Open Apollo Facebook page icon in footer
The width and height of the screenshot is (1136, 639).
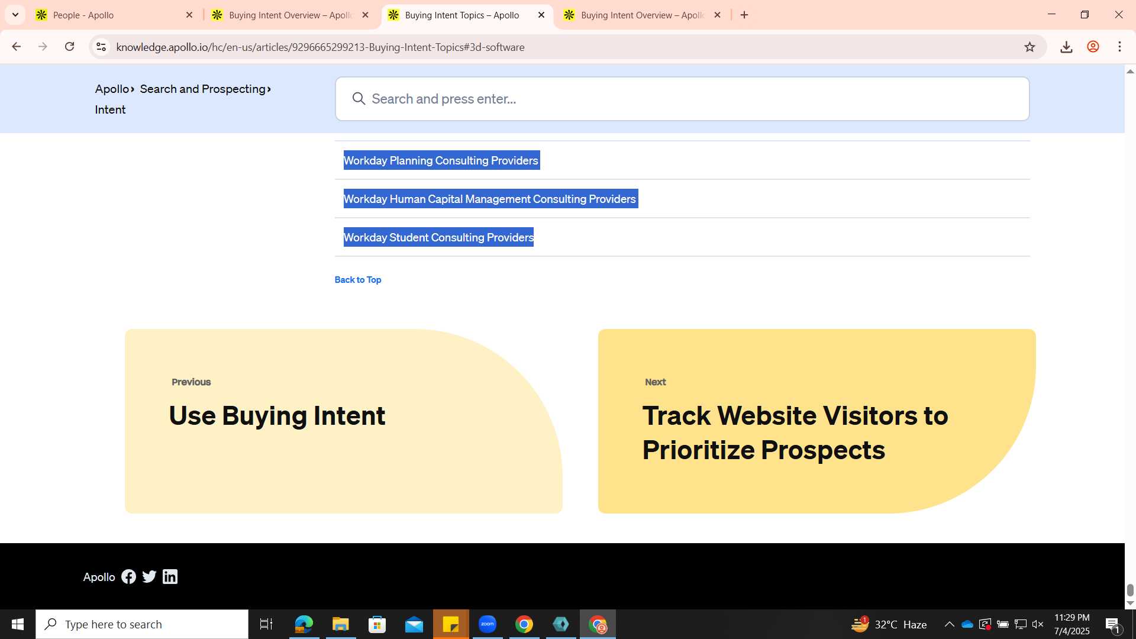(x=128, y=577)
